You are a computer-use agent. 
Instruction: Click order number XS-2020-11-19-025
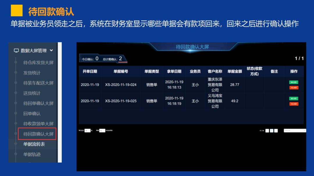point(121,101)
